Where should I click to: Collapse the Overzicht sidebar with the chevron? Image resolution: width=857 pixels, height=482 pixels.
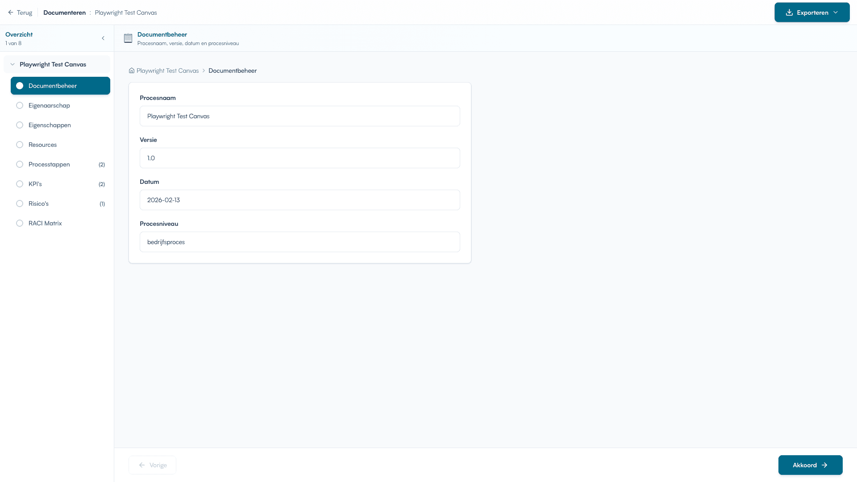tap(103, 38)
